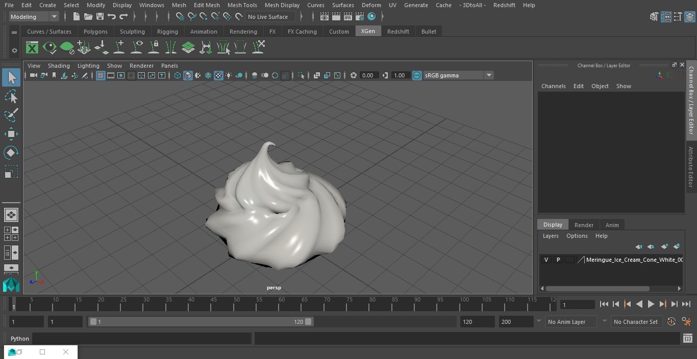Click the IPR render icon
Screen dimensions: 697x359
click(347, 17)
